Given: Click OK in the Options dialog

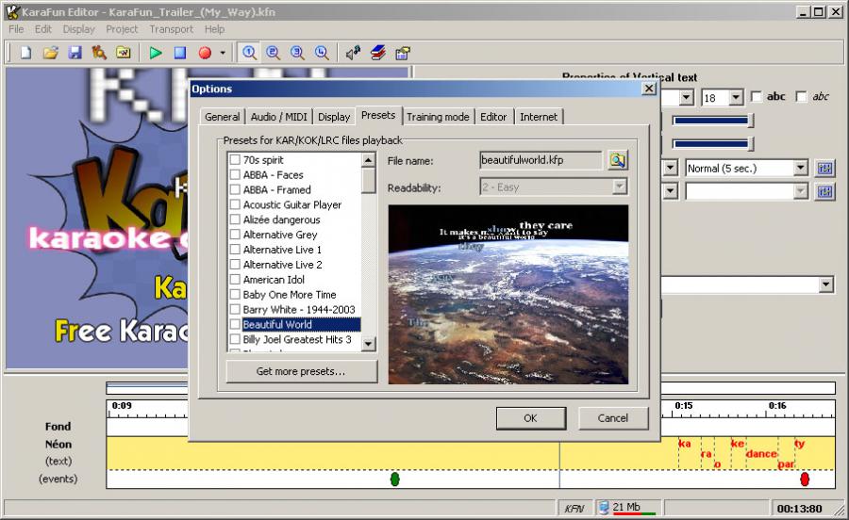Looking at the screenshot, I should point(530,418).
